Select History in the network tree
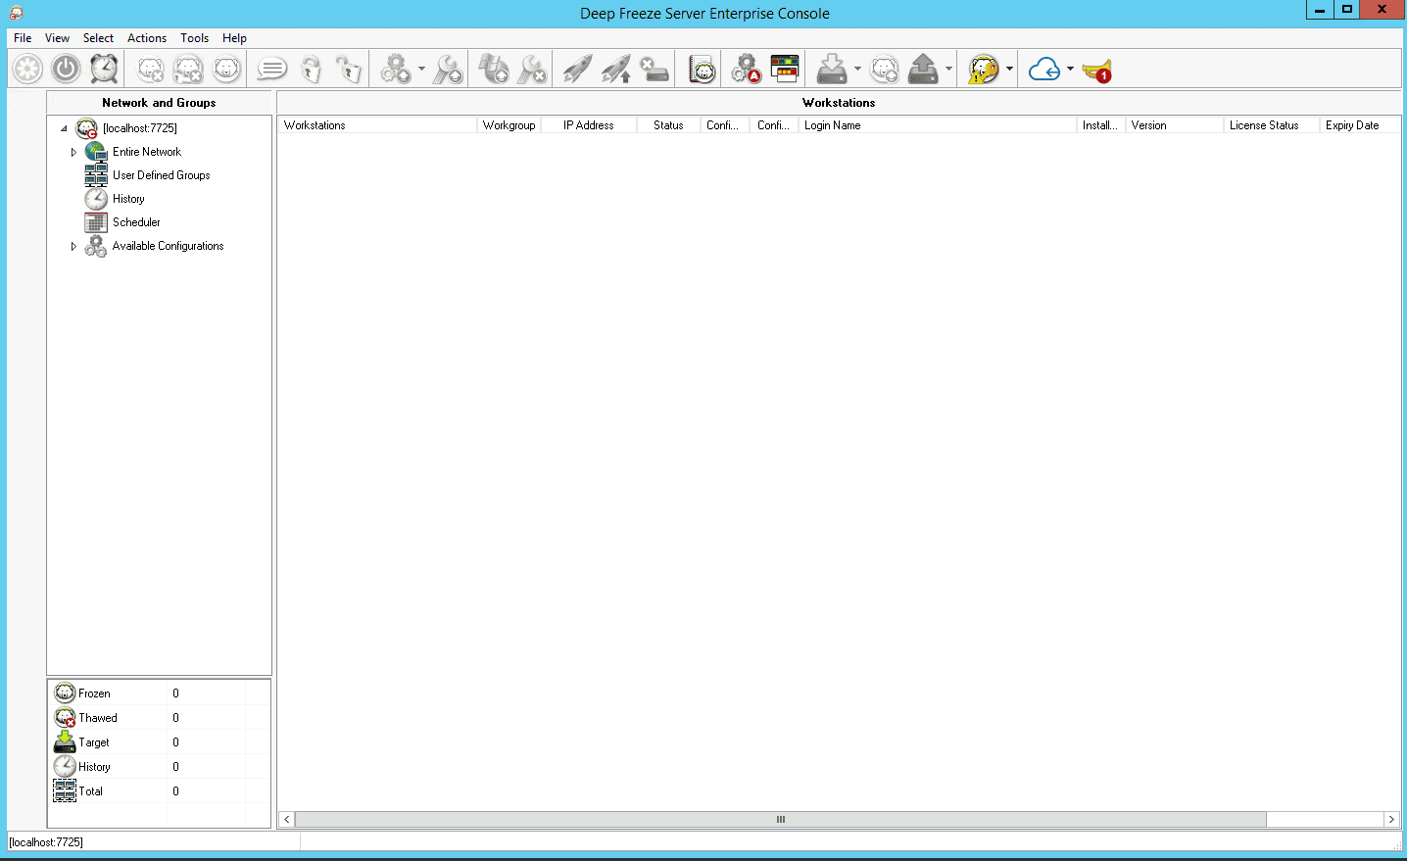Viewport: 1407px width, 861px height. tap(128, 199)
